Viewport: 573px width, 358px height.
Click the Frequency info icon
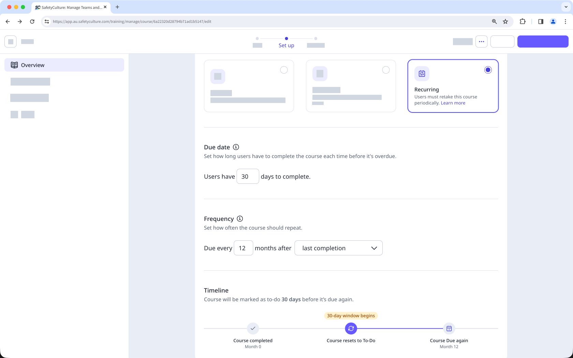point(240,219)
